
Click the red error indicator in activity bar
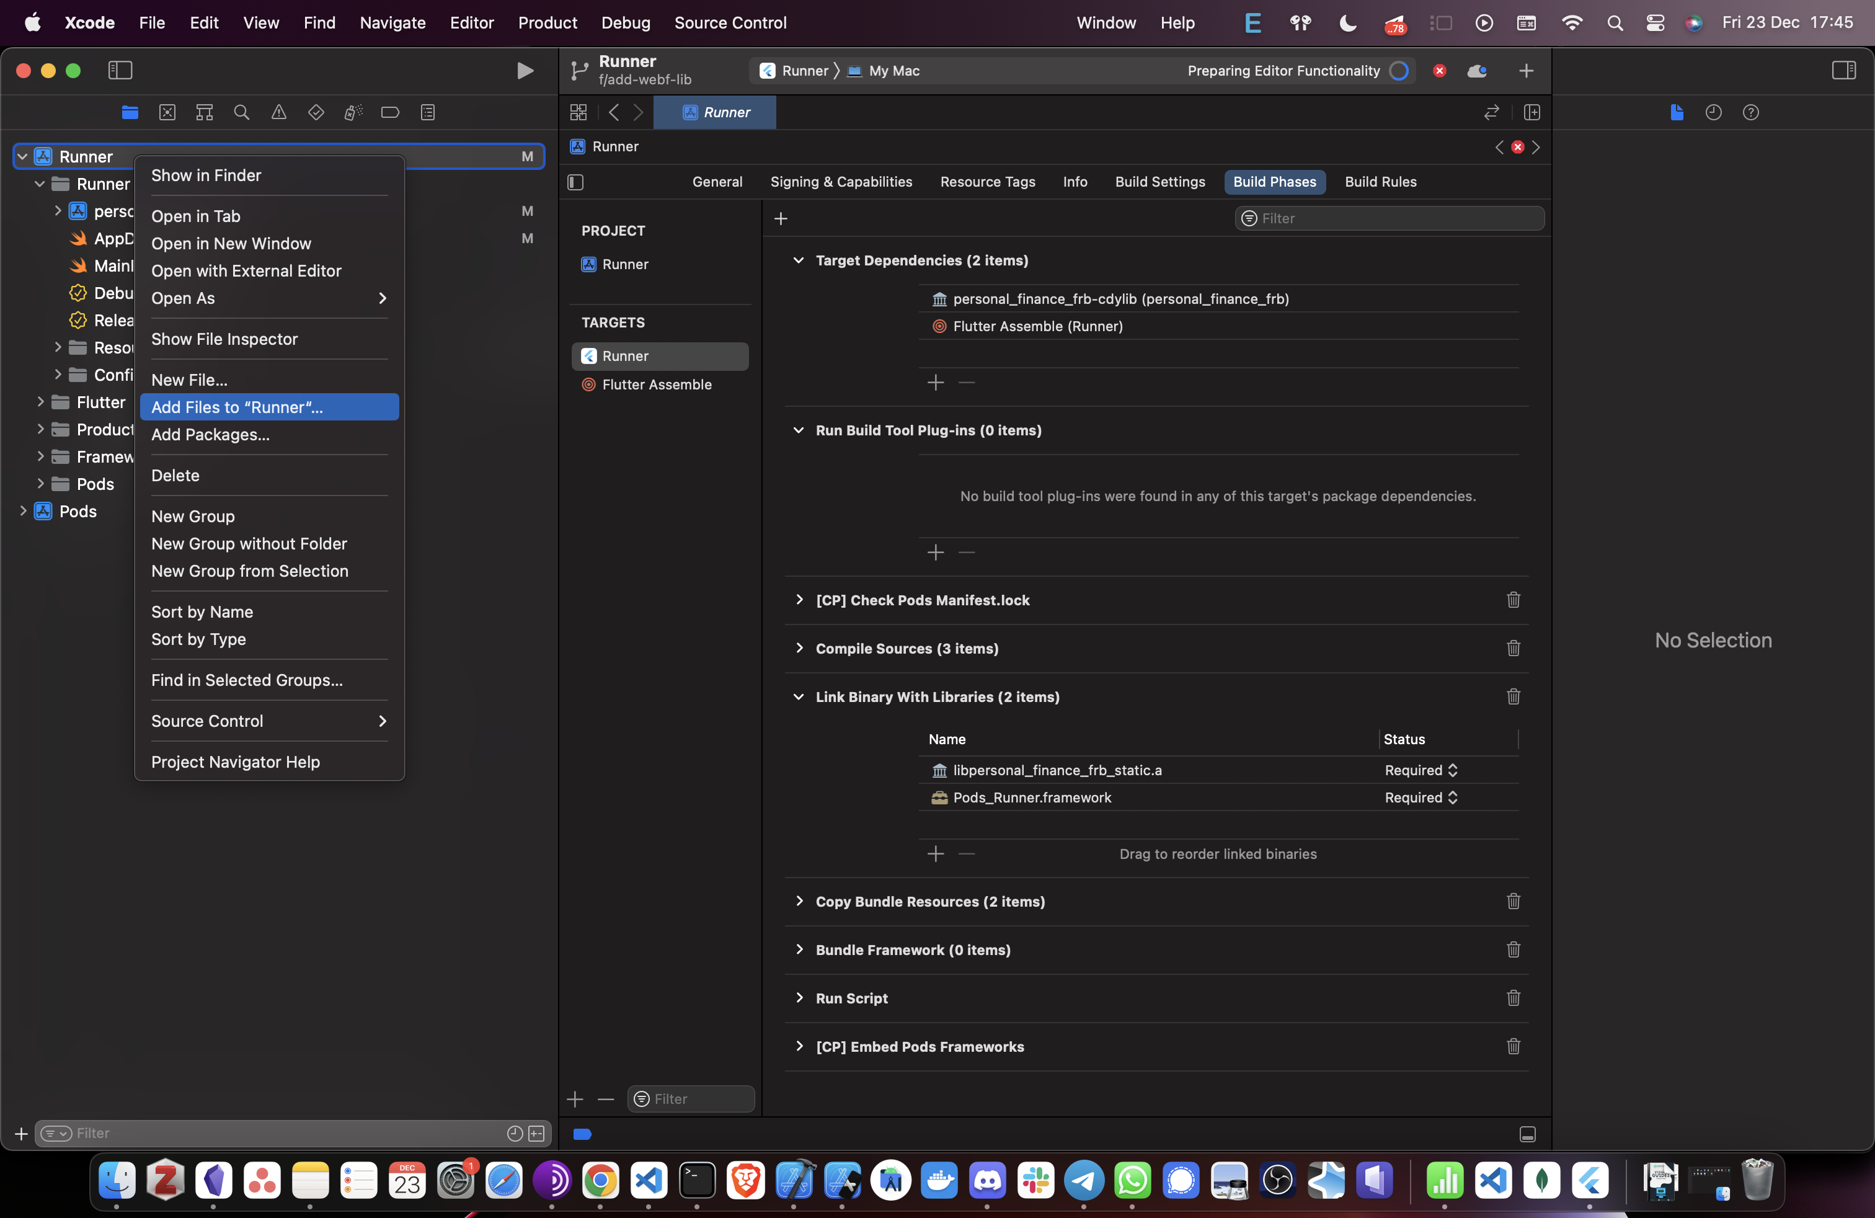coord(1439,71)
